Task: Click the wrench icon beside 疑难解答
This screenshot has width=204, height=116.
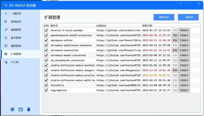Action: point(6,30)
